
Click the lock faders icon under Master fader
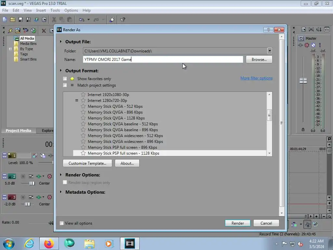tap(303, 130)
